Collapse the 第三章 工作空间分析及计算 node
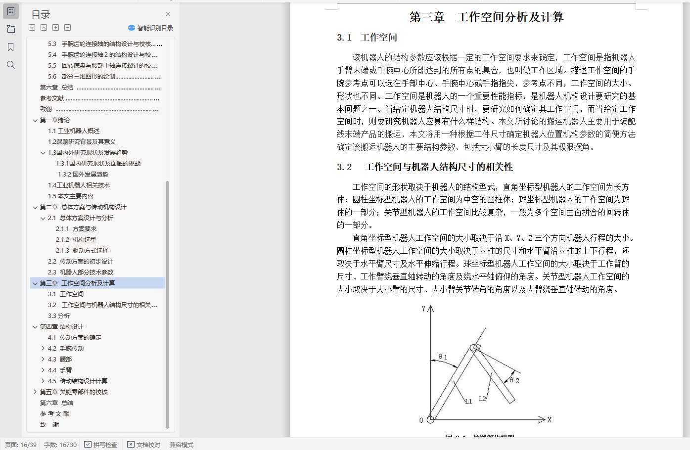This screenshot has height=450, width=690. 35,283
